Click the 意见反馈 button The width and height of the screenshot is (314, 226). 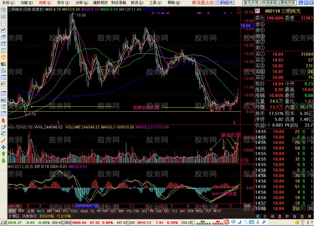[251, 3]
